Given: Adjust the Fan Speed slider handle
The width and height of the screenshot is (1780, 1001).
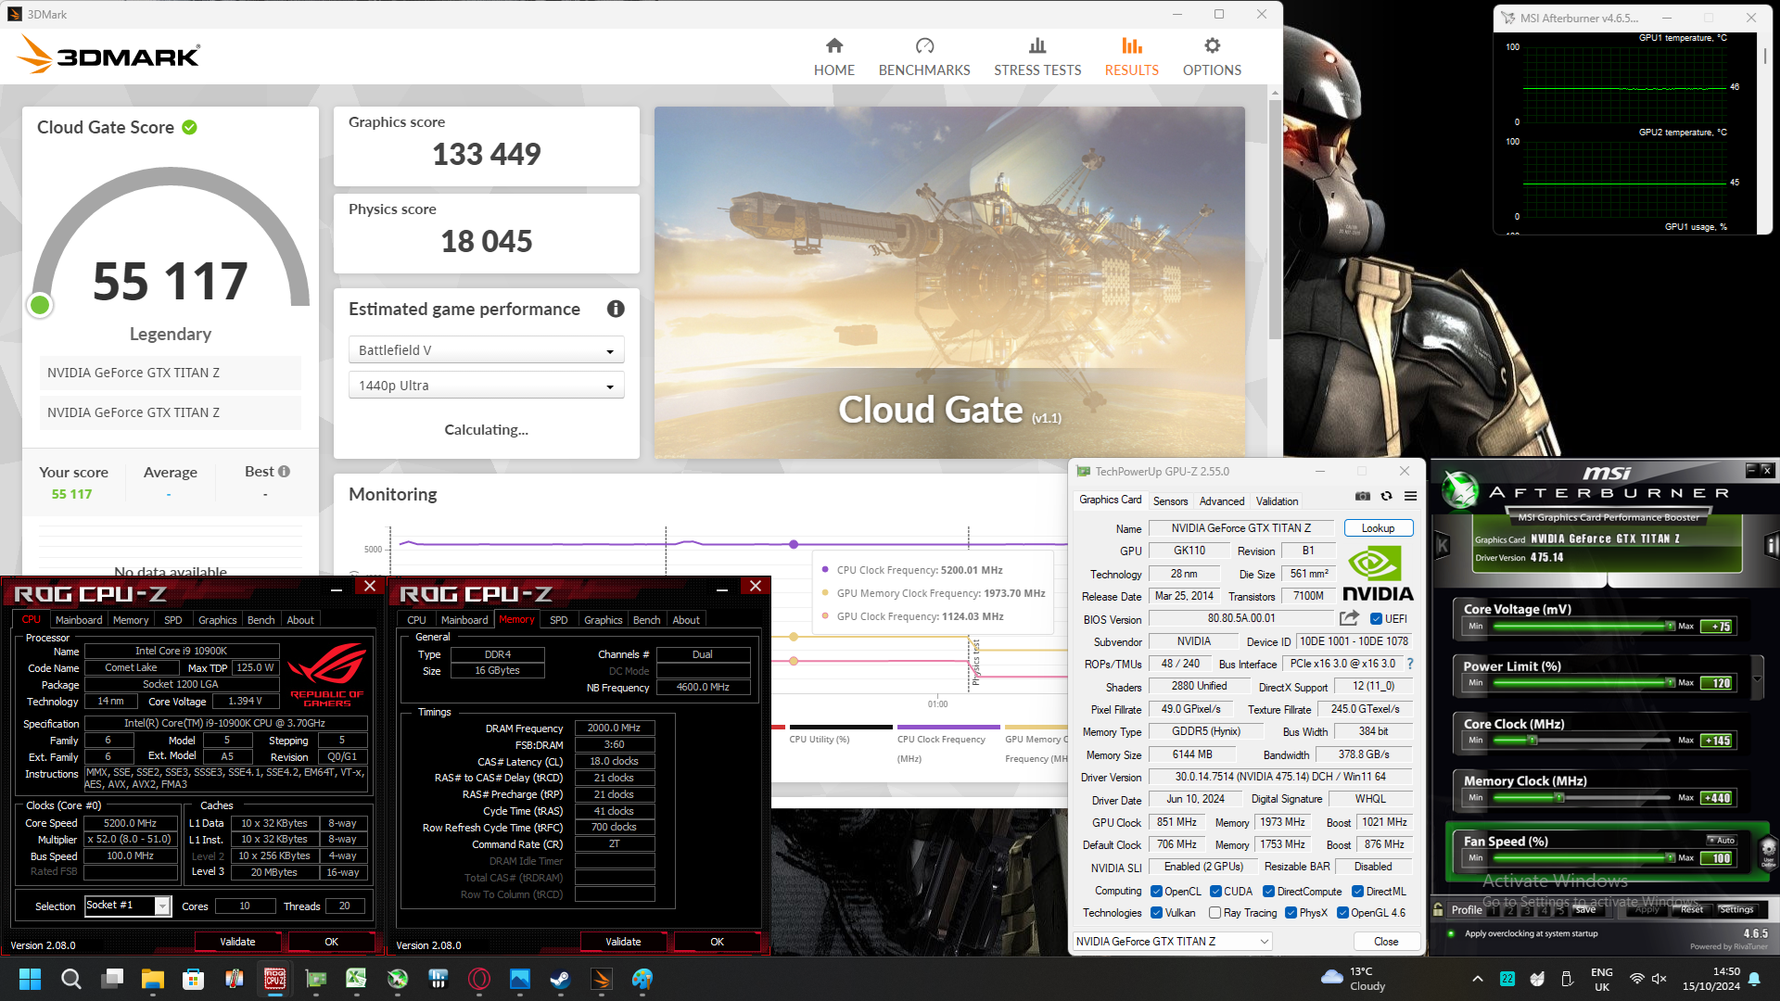Looking at the screenshot, I should coord(1670,858).
